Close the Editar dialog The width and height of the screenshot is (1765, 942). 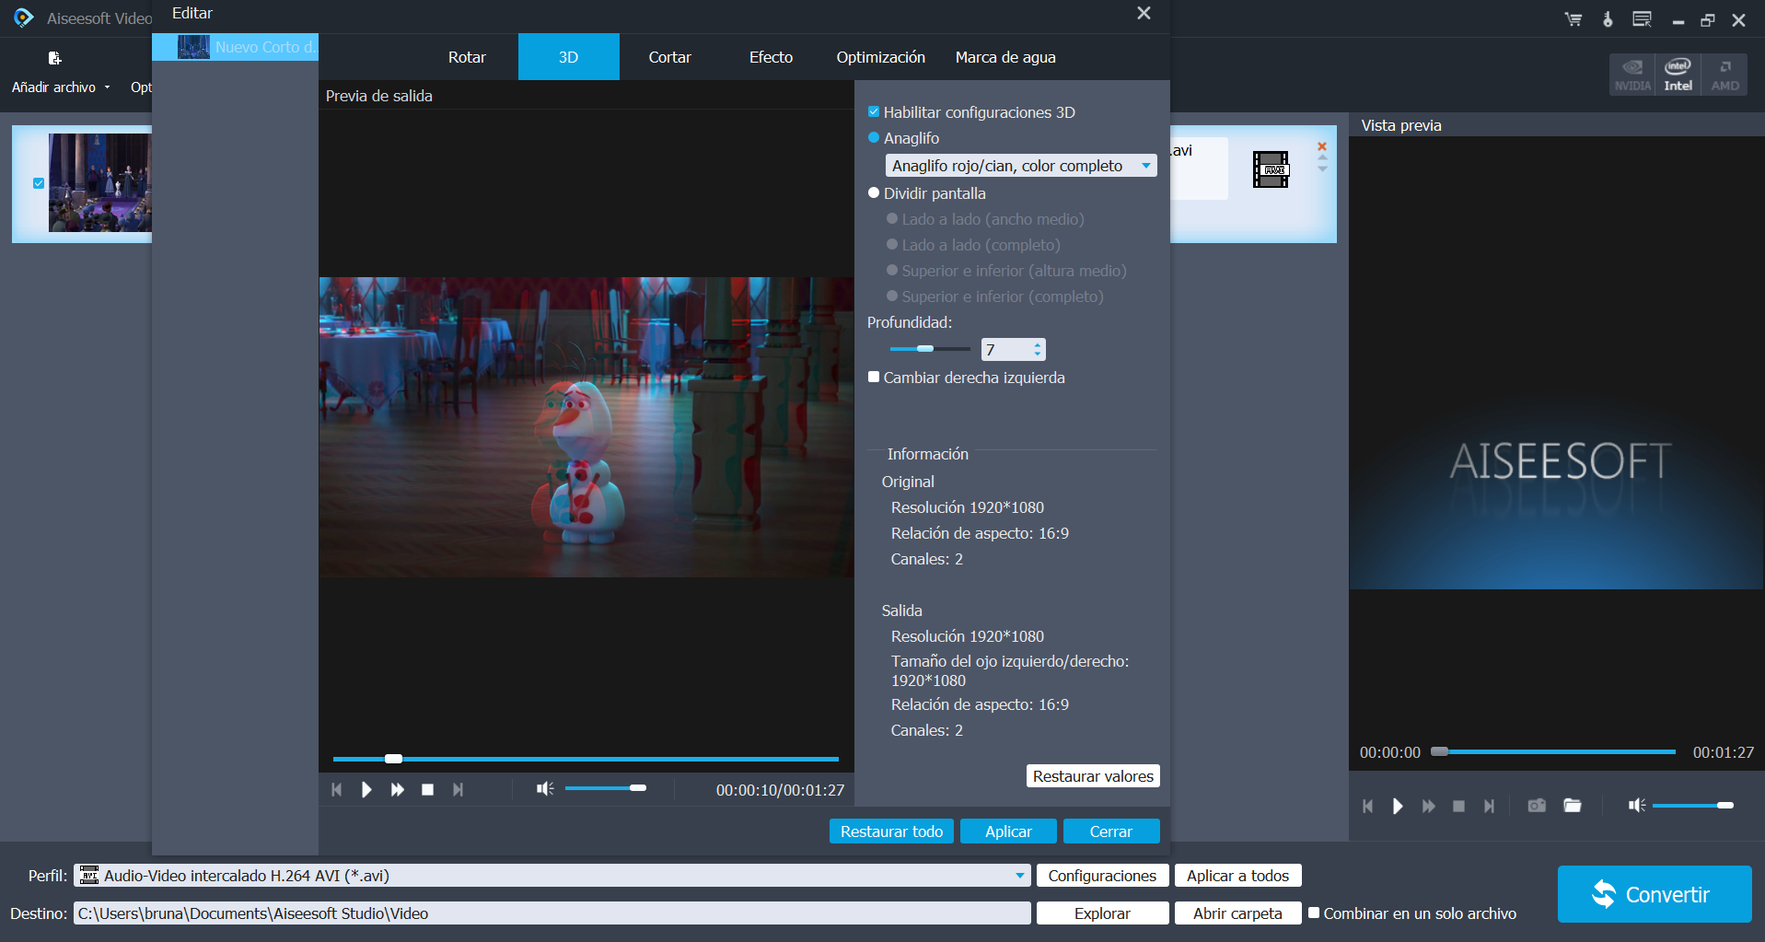pos(1144,13)
